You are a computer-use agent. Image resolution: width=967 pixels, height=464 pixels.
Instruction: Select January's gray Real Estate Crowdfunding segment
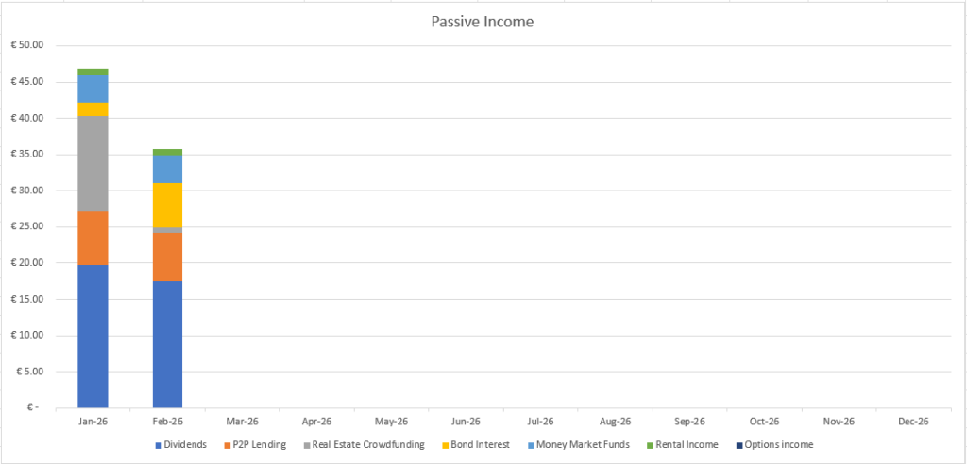click(x=93, y=163)
